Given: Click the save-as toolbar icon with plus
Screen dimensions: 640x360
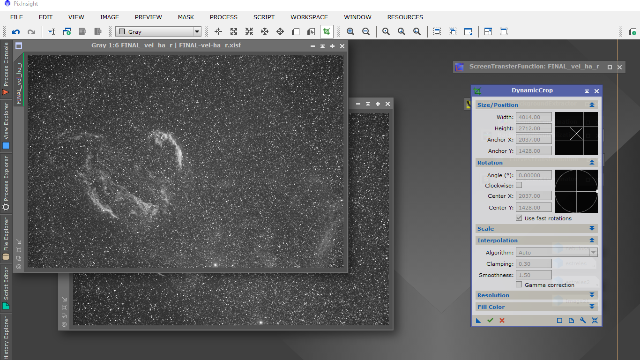Looking at the screenshot, I should [67, 32].
